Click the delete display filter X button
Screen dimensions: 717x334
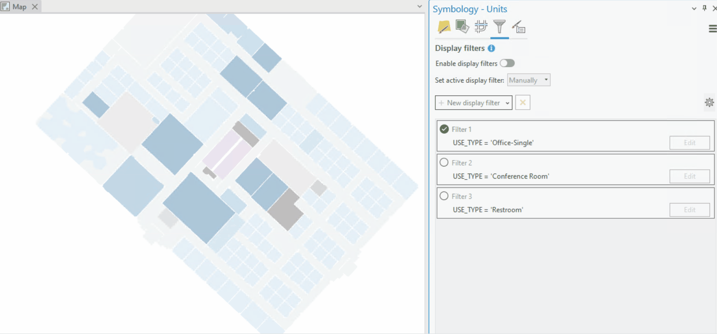tap(522, 102)
